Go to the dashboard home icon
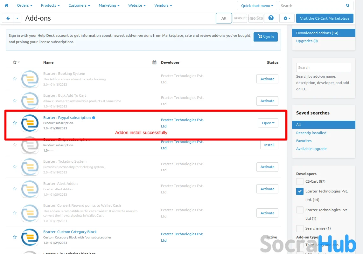Image resolution: width=363 pixels, height=254 pixels. pos(6,5)
